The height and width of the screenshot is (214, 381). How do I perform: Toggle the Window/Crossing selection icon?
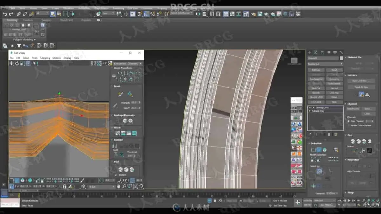[x=72, y=14]
